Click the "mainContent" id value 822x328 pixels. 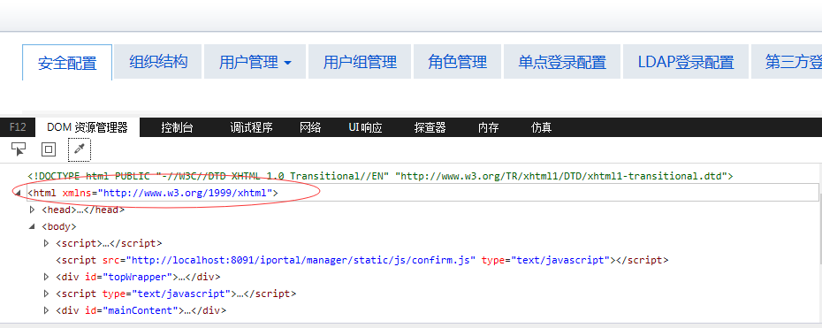[143, 310]
